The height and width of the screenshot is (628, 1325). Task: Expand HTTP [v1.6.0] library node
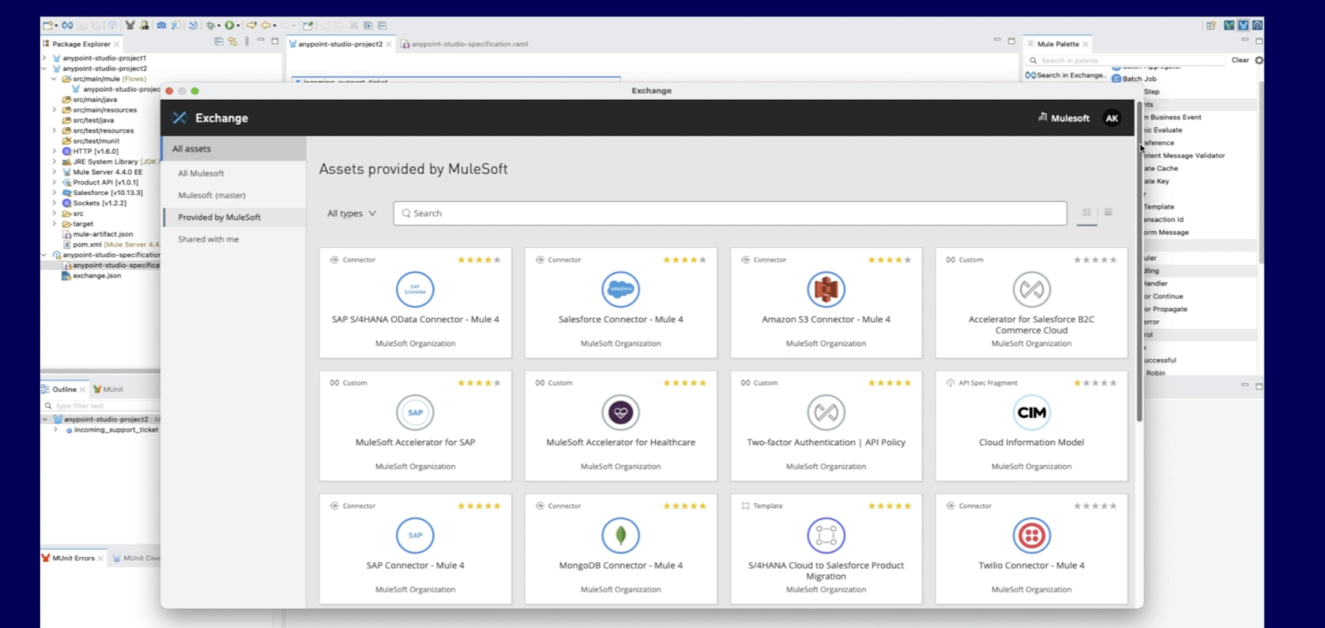pos(55,151)
